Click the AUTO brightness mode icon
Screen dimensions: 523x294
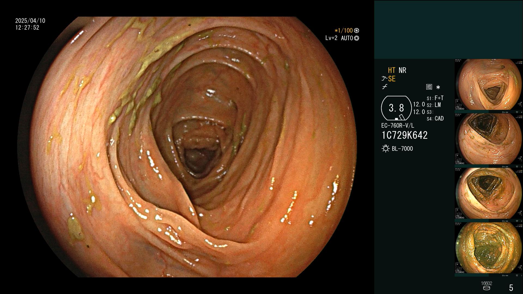[x=356, y=38]
